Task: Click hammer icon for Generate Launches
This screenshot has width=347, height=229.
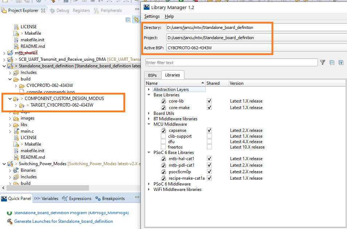Action: pyautogui.click(x=9, y=221)
